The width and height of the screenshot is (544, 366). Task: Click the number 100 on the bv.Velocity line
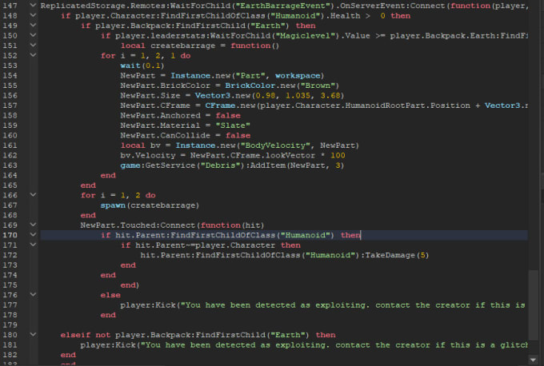pyautogui.click(x=338, y=155)
